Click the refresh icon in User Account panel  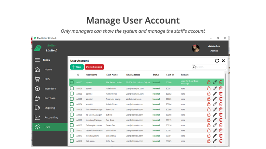[x=217, y=61]
